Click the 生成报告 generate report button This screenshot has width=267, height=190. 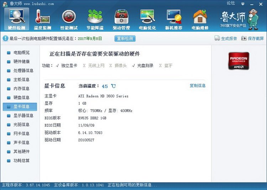(x=226, y=38)
